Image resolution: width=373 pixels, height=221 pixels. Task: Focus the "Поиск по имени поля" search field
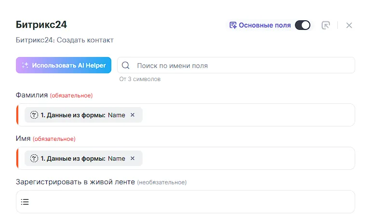(x=241, y=65)
